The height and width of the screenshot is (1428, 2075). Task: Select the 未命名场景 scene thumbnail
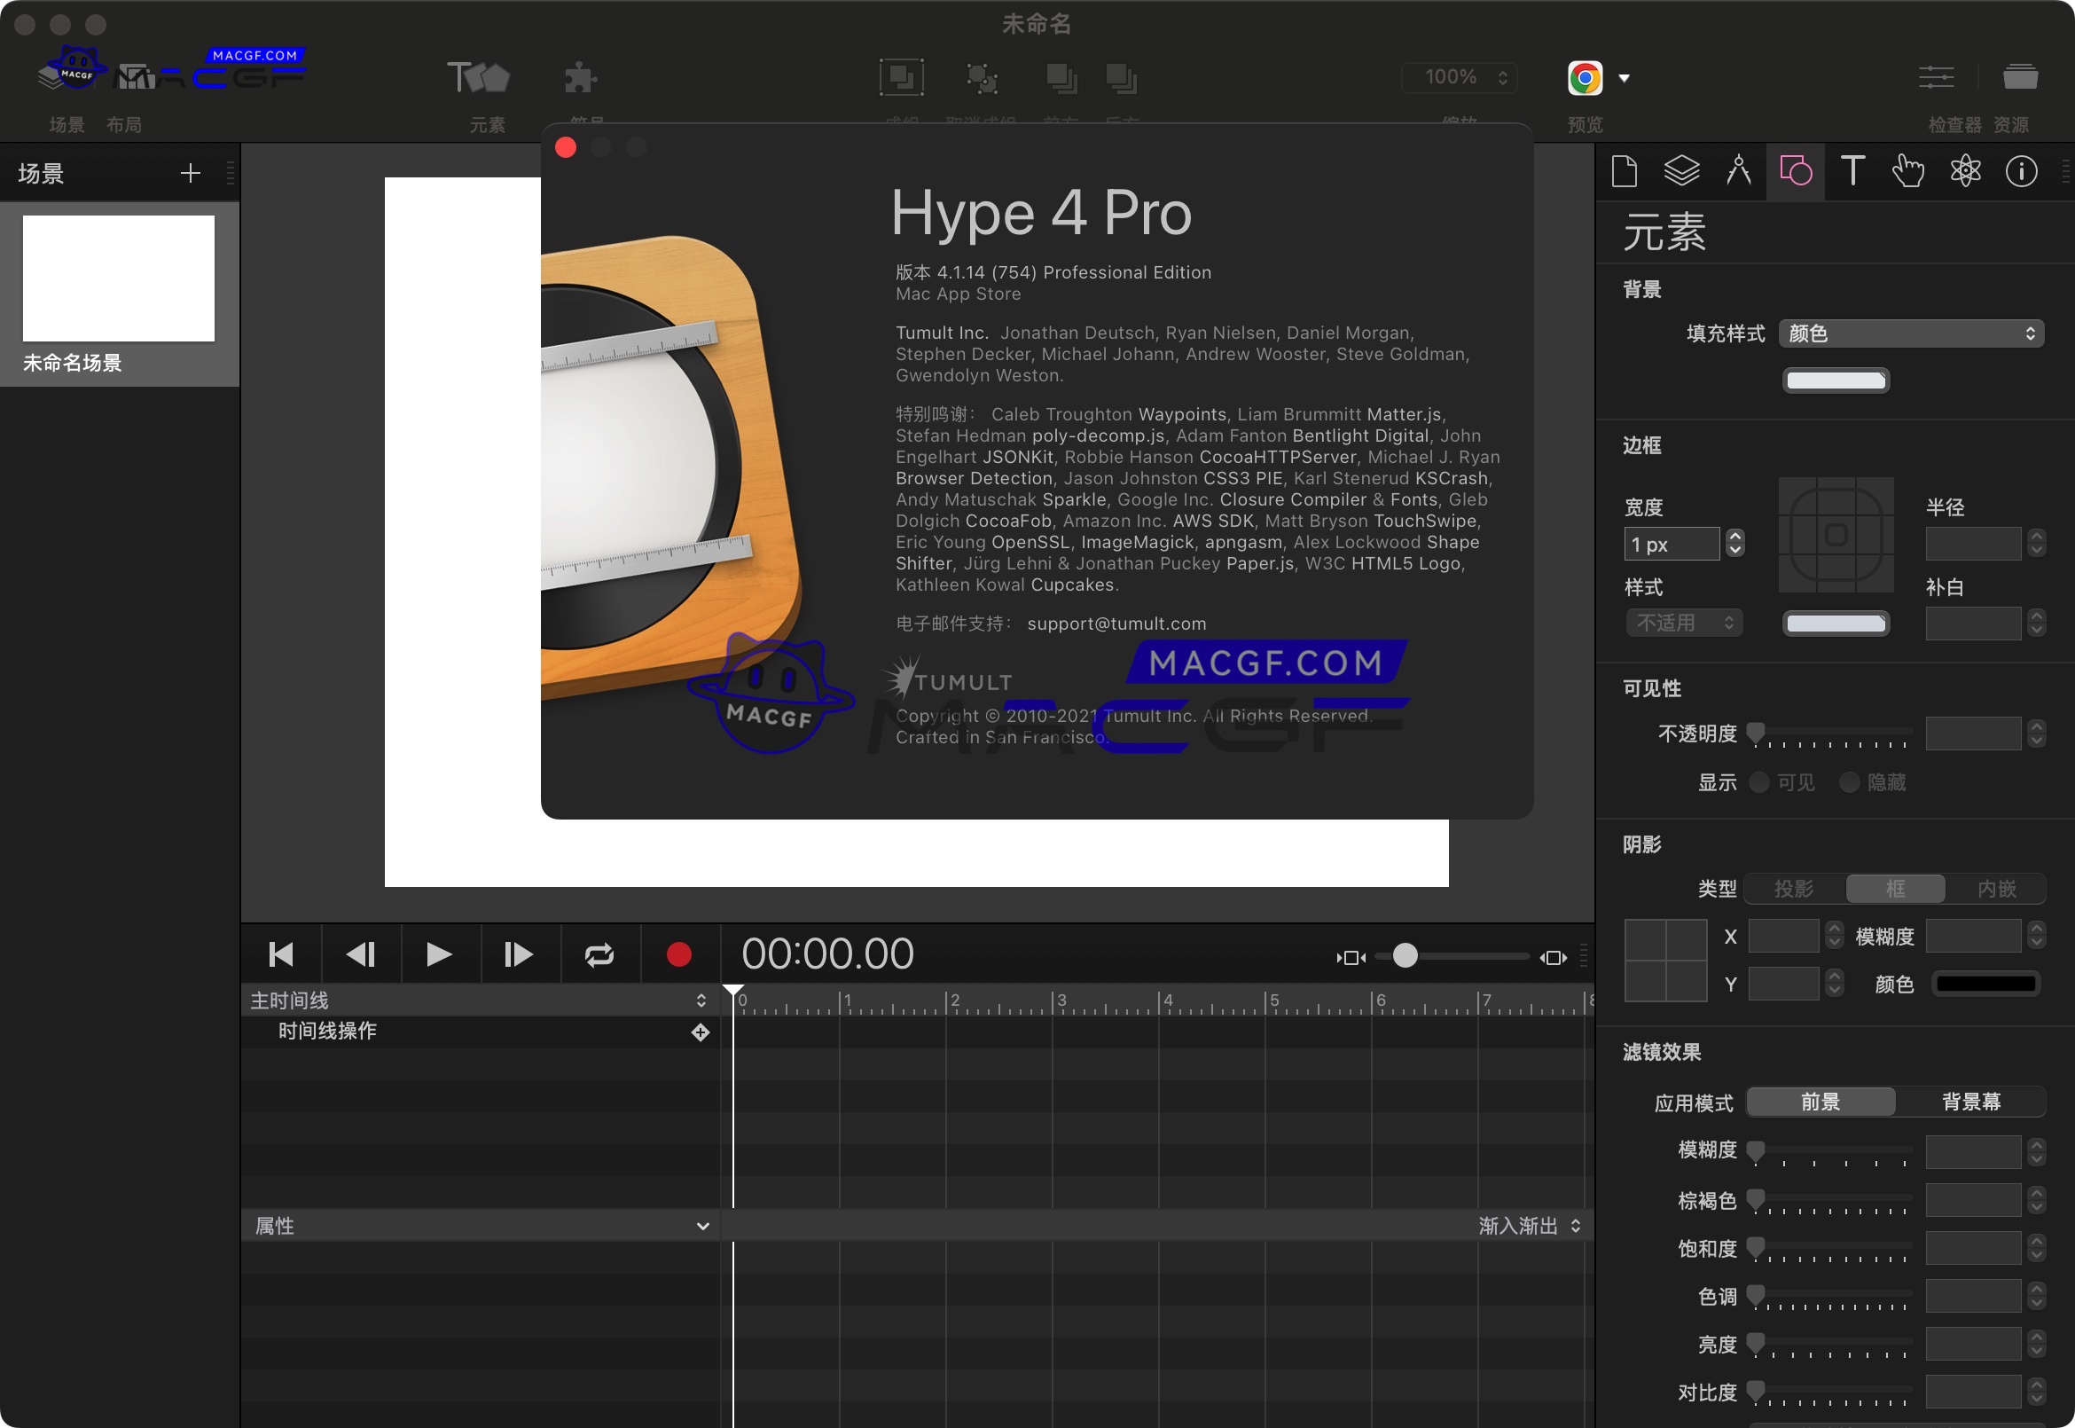(119, 278)
